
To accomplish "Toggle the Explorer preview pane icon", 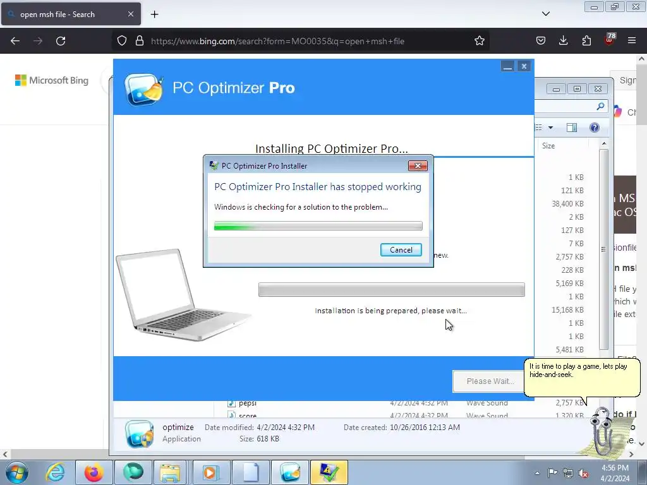I will tap(572, 128).
